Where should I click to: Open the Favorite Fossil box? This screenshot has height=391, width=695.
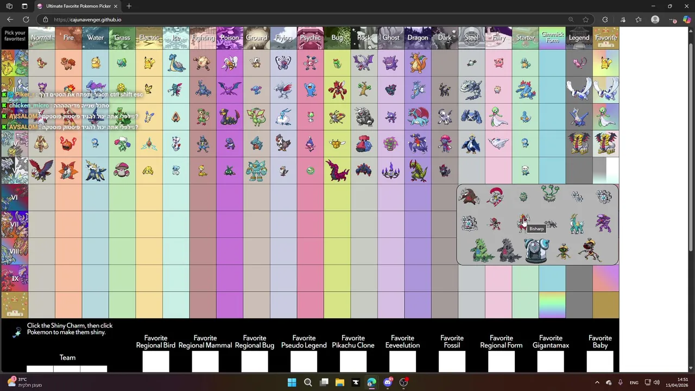click(x=452, y=361)
